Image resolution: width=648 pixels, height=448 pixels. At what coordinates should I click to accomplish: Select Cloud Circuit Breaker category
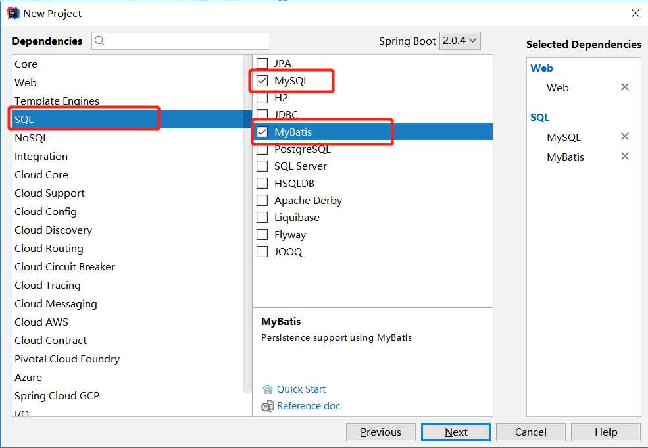[x=128, y=266]
